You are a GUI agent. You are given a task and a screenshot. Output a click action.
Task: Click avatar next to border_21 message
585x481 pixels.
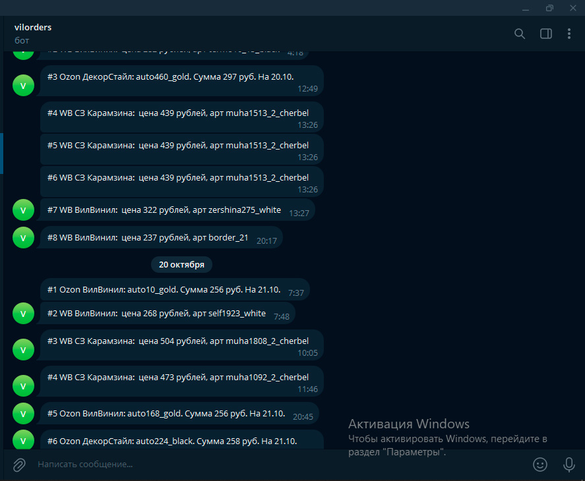[24, 238]
